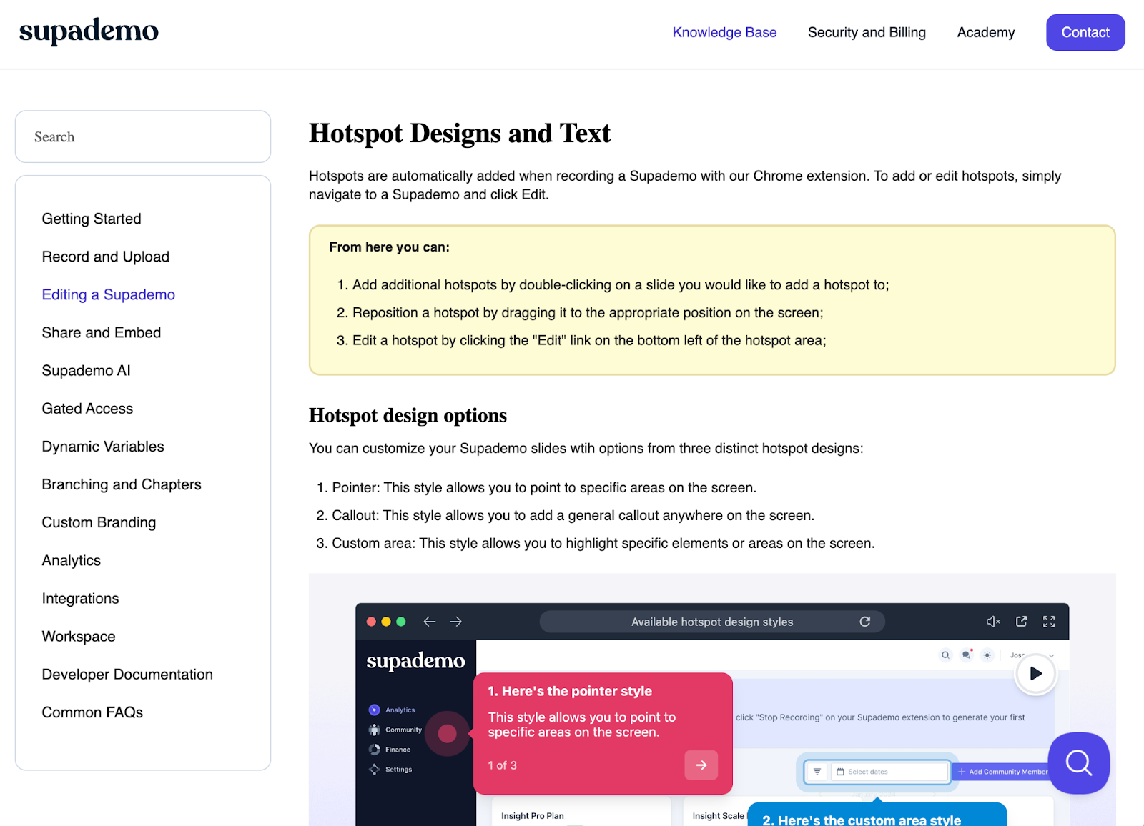Click the magnifier icon in demo top bar
The width and height of the screenshot is (1144, 826).
[x=945, y=655]
